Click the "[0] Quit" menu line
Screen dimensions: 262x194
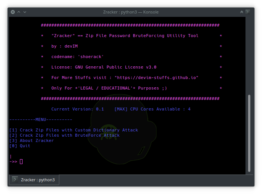(20, 146)
